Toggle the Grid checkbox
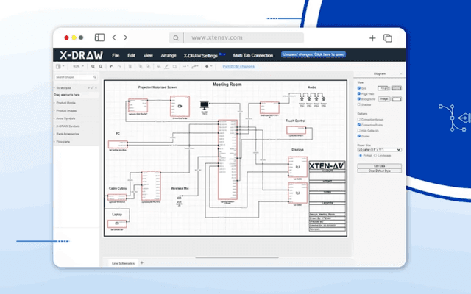 click(x=358, y=87)
